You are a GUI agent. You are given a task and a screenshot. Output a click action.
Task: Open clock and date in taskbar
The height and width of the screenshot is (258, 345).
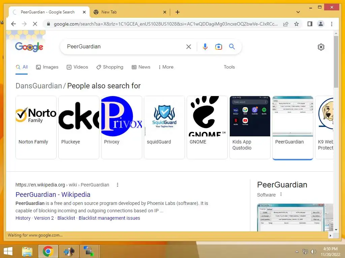coord(330,251)
